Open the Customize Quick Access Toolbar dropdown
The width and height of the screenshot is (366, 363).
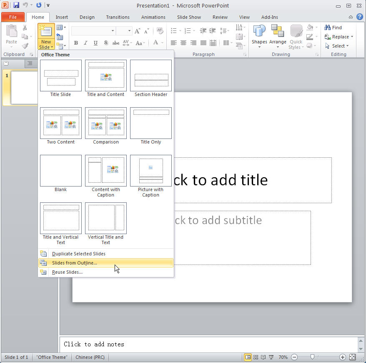(x=48, y=5)
